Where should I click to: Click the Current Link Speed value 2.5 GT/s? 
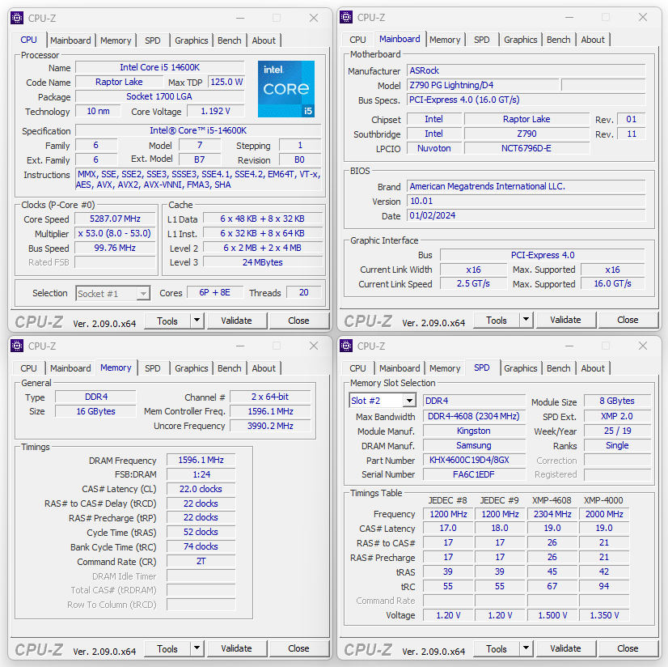473,283
